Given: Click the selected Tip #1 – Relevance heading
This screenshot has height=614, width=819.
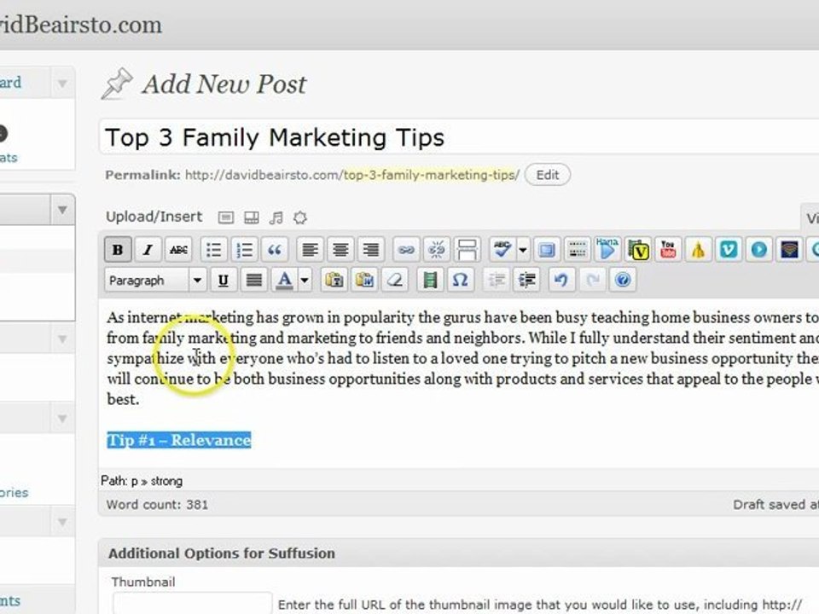Looking at the screenshot, I should [179, 440].
